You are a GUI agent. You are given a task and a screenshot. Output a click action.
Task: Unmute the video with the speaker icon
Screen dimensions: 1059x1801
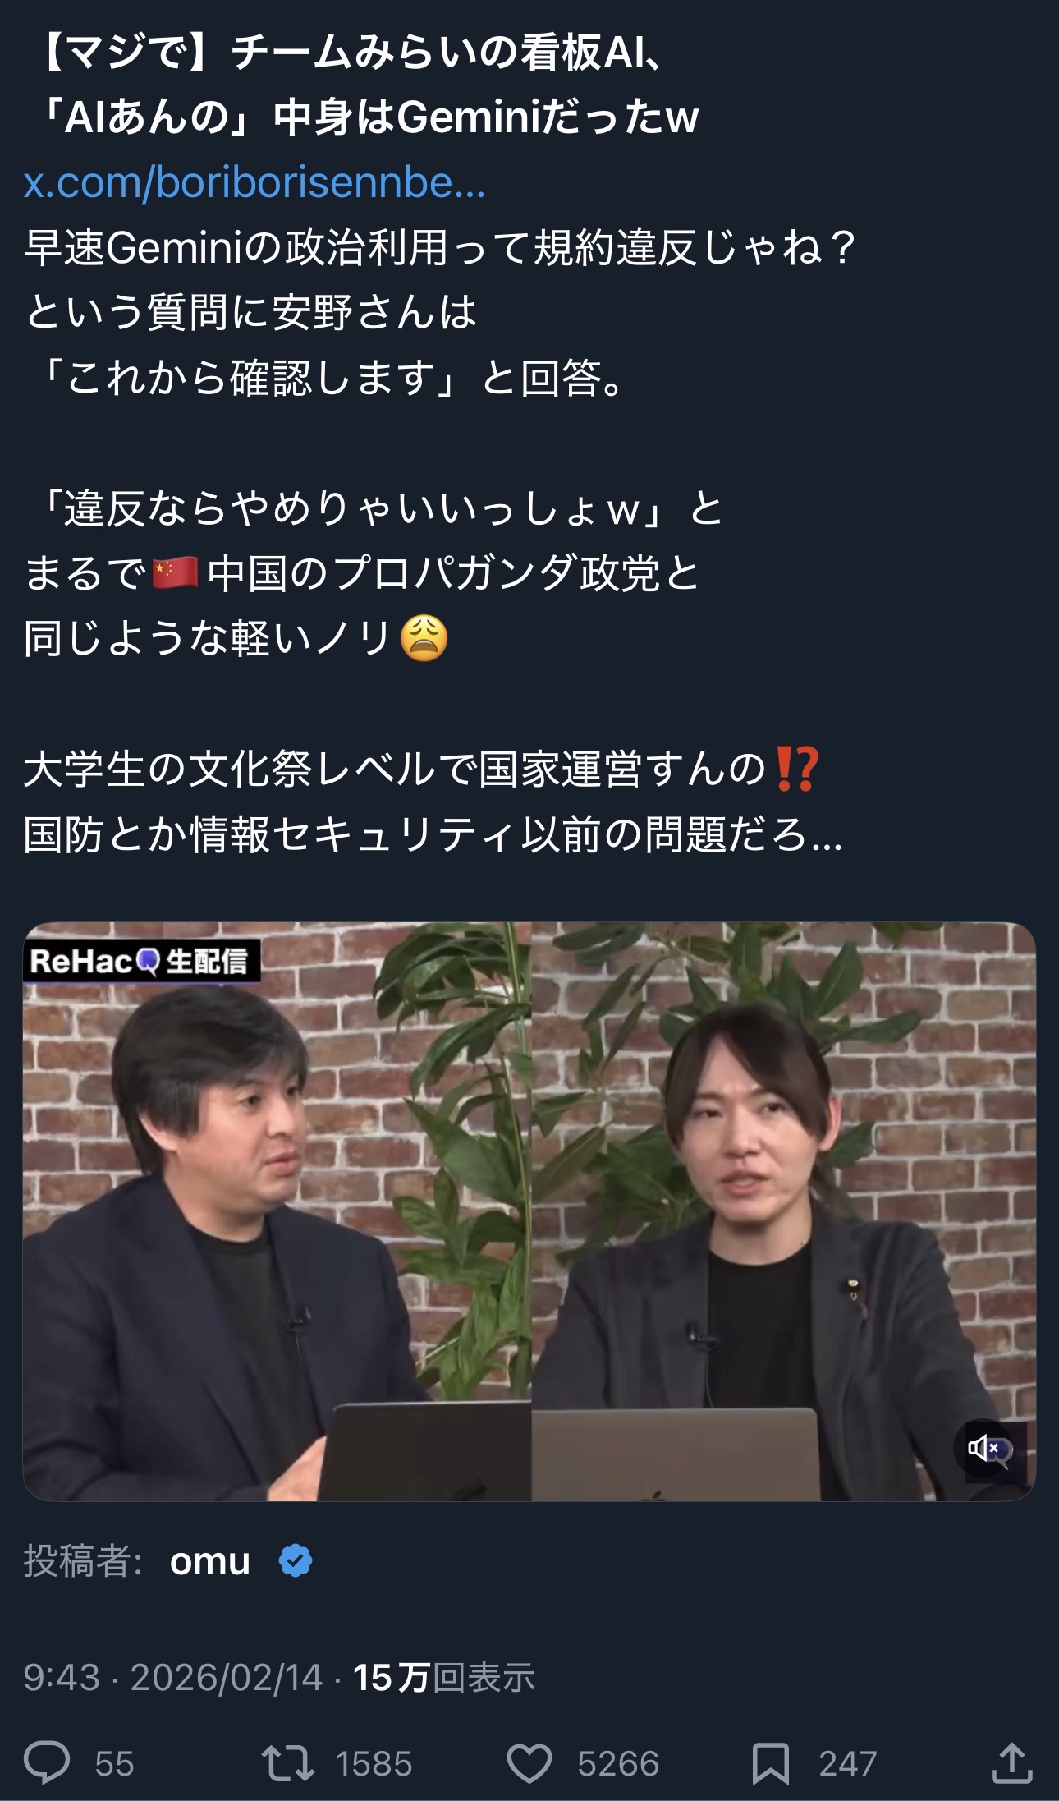pos(984,1448)
